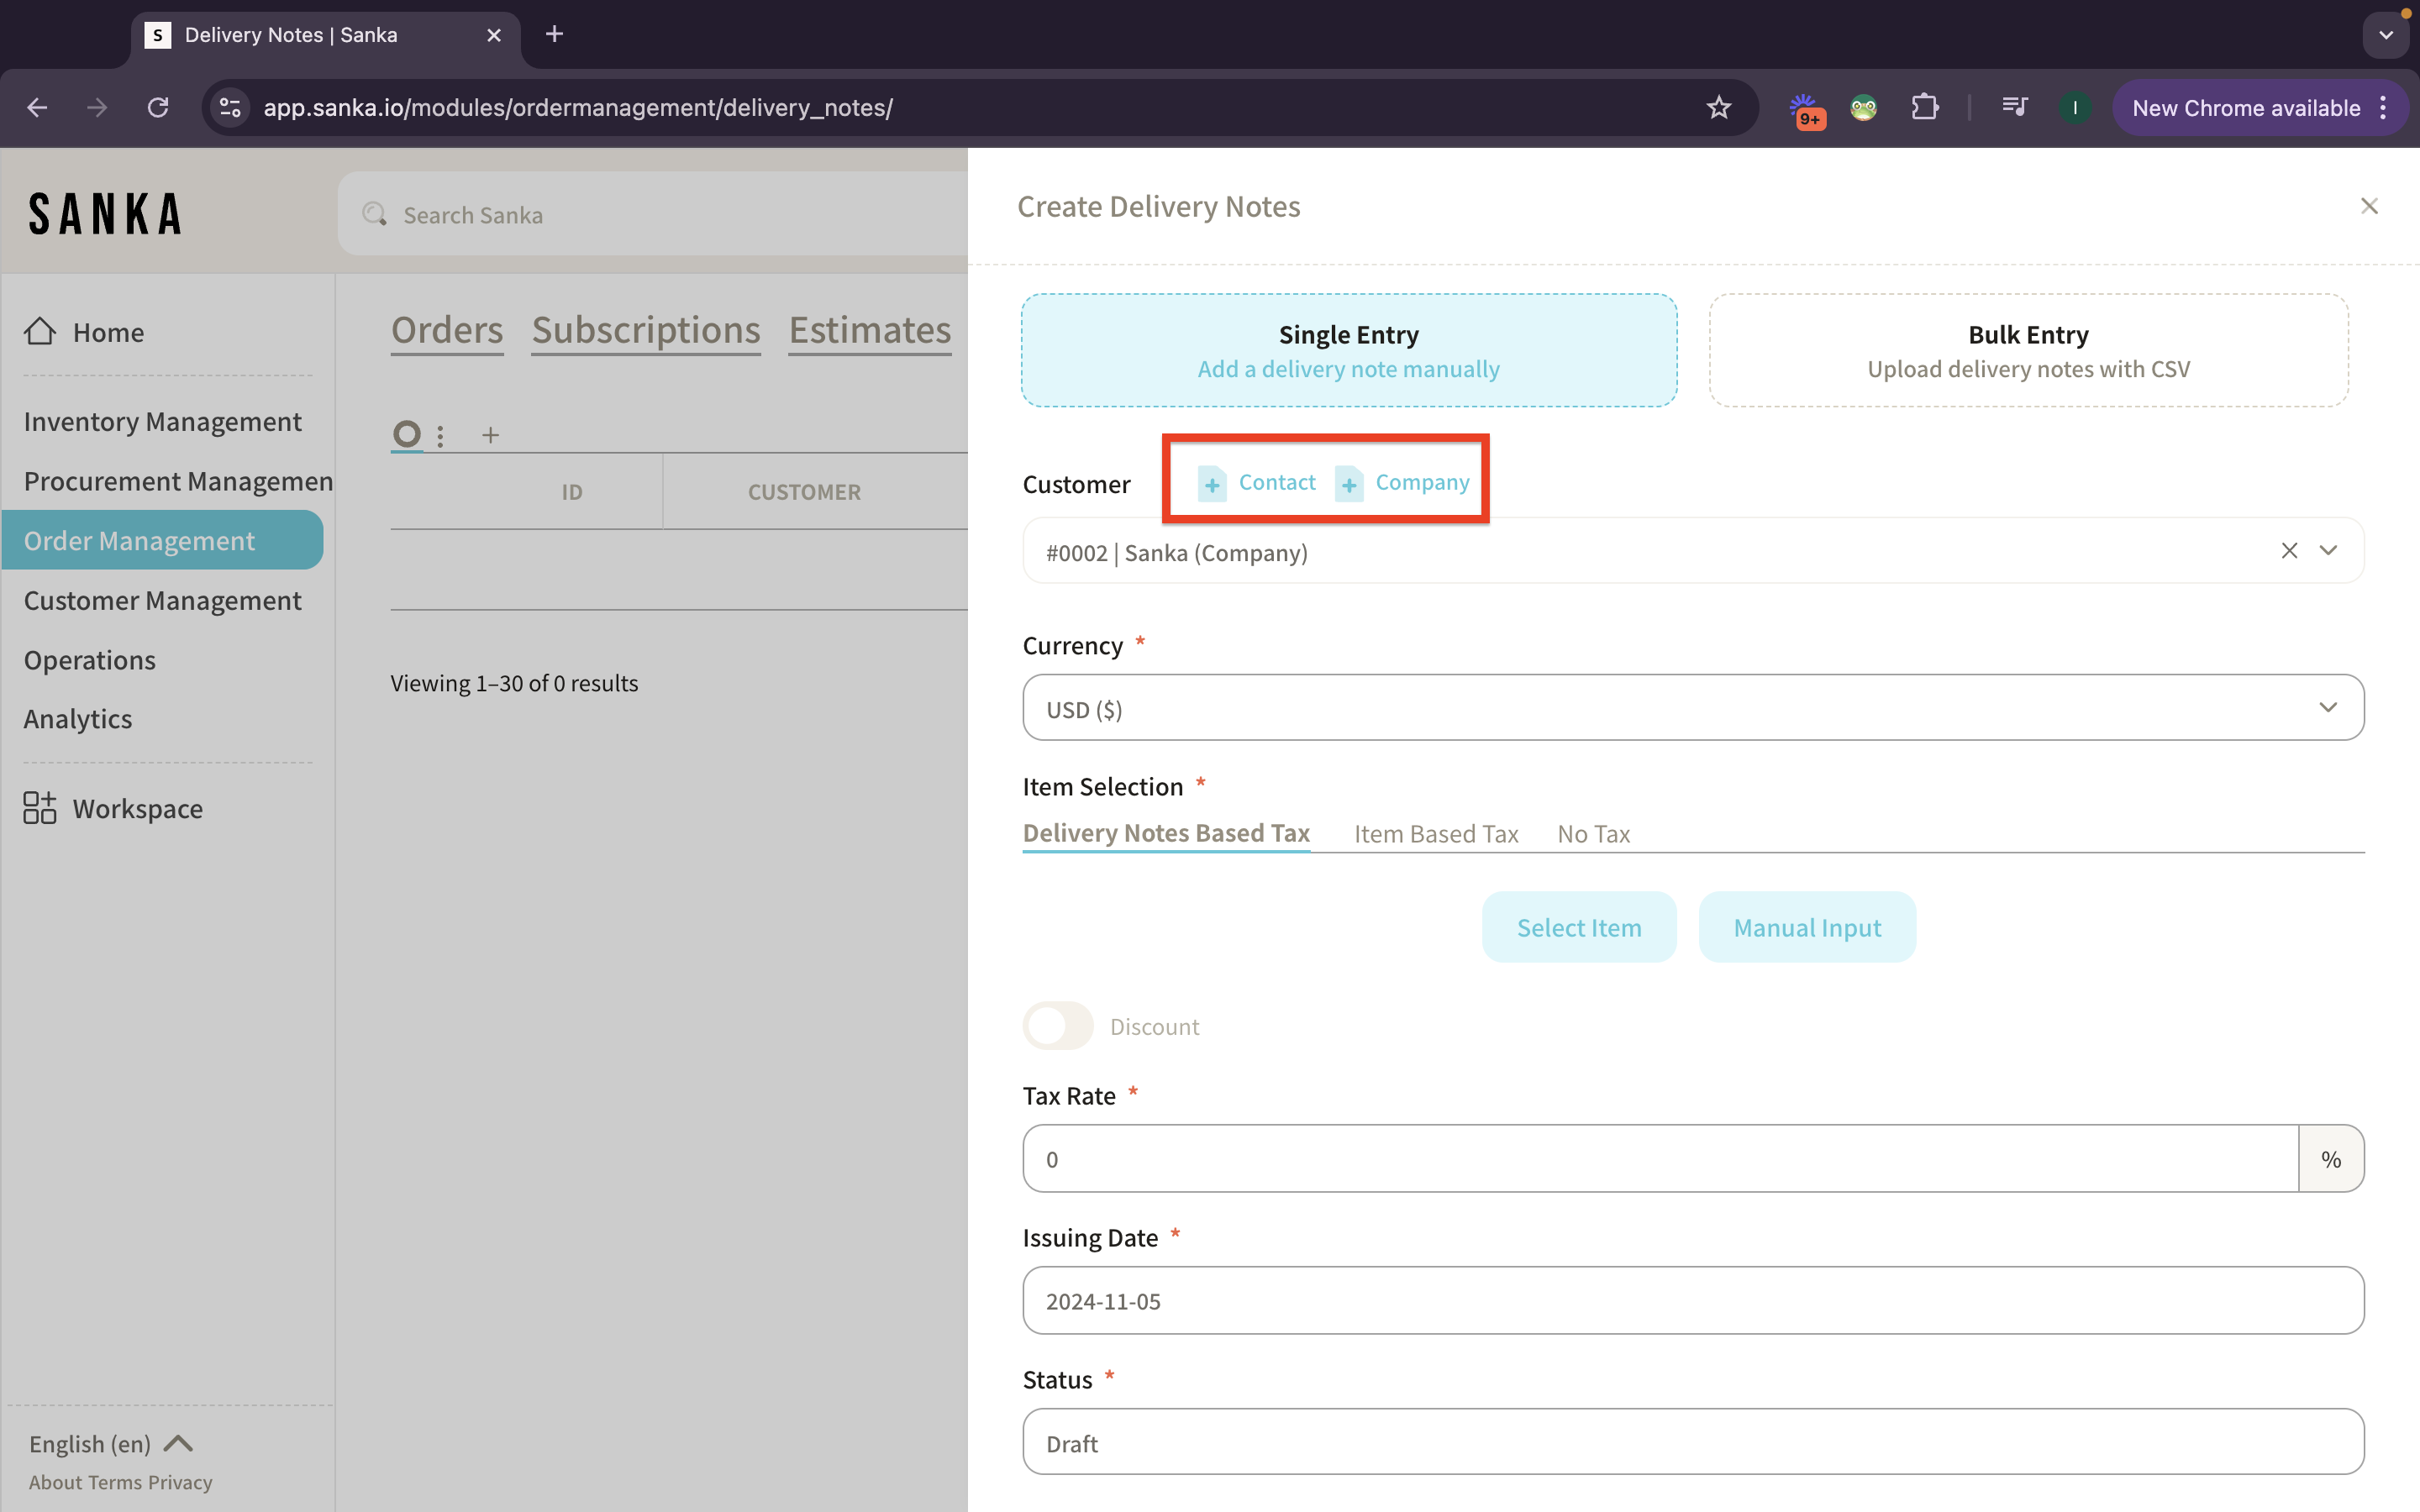Expand the English language selector

[x=110, y=1444]
